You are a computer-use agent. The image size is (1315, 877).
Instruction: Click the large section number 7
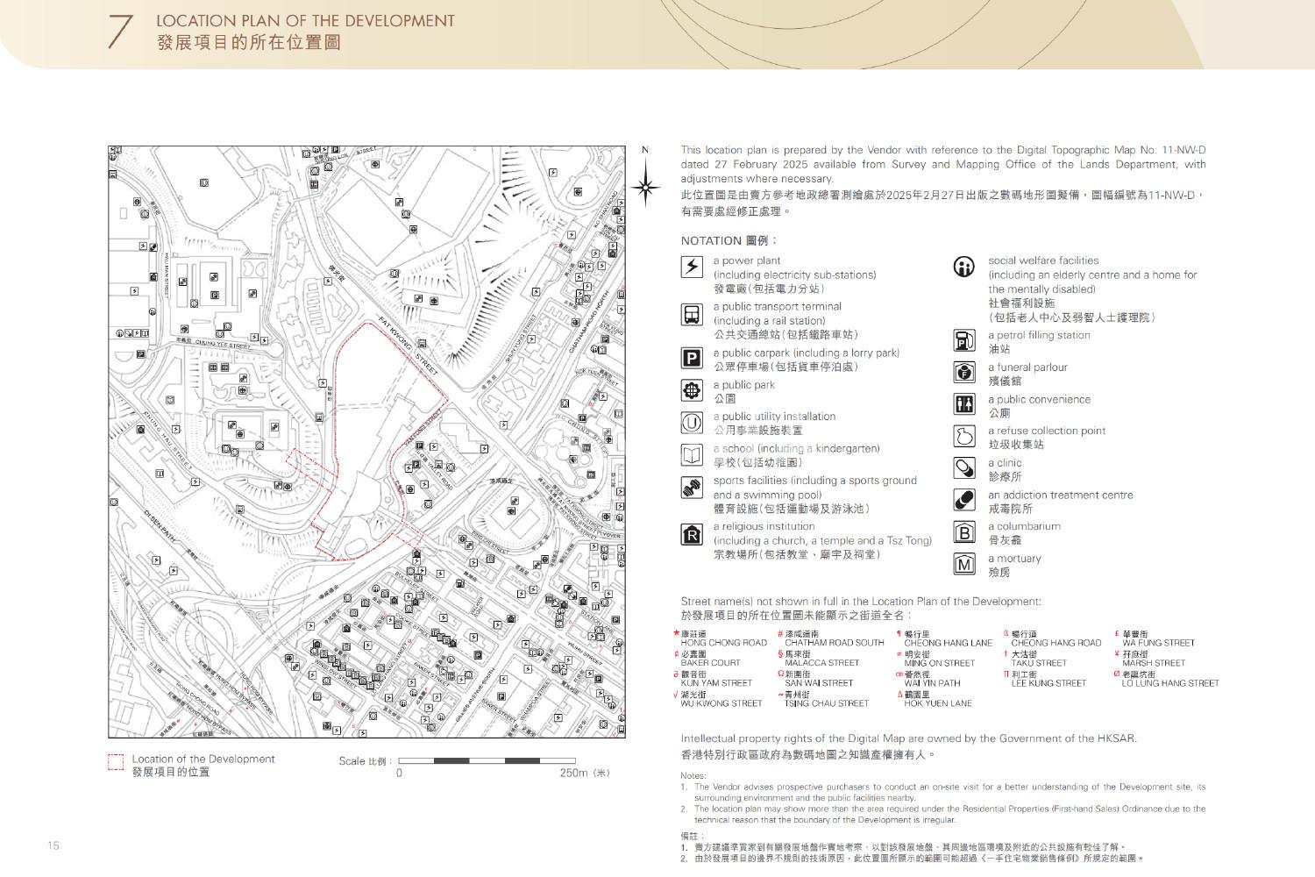[120, 32]
